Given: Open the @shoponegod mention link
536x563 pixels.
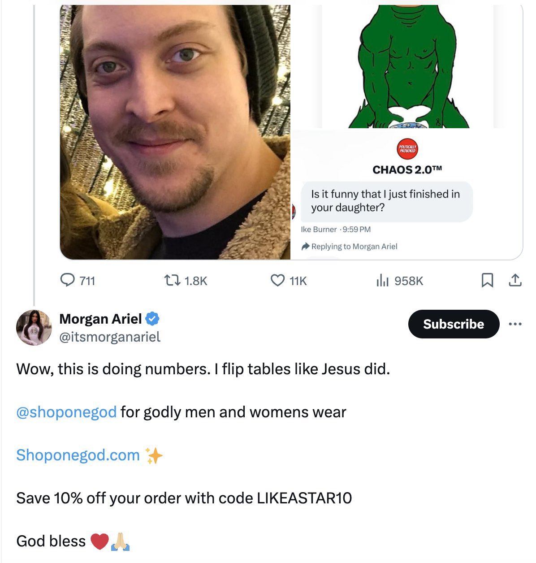Looking at the screenshot, I should (66, 412).
